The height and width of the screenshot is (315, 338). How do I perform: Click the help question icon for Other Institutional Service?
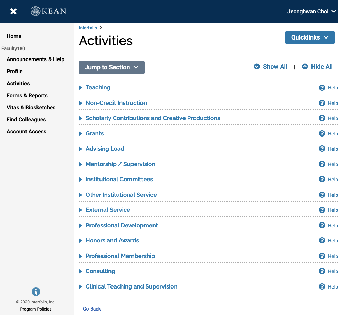click(322, 195)
